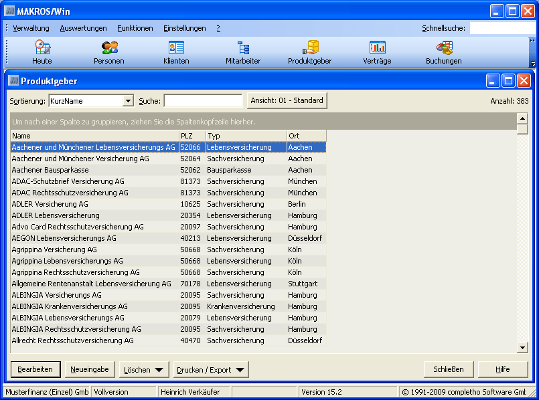
Task: Sort by the Ort column header
Action: point(306,136)
